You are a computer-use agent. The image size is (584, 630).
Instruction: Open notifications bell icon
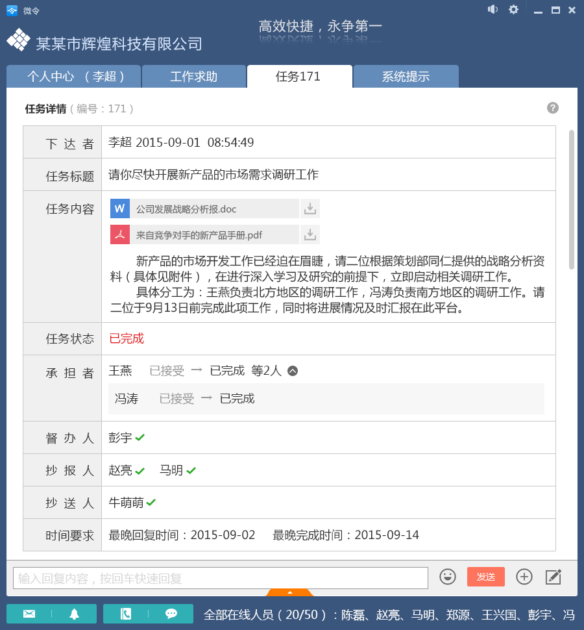74,614
